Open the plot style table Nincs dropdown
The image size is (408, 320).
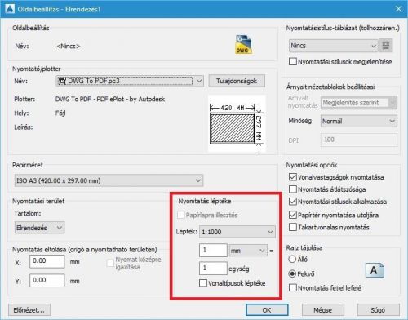tap(333, 46)
